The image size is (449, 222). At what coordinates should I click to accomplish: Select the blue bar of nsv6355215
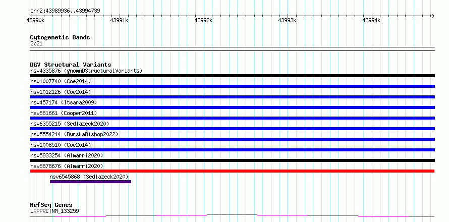232,129
